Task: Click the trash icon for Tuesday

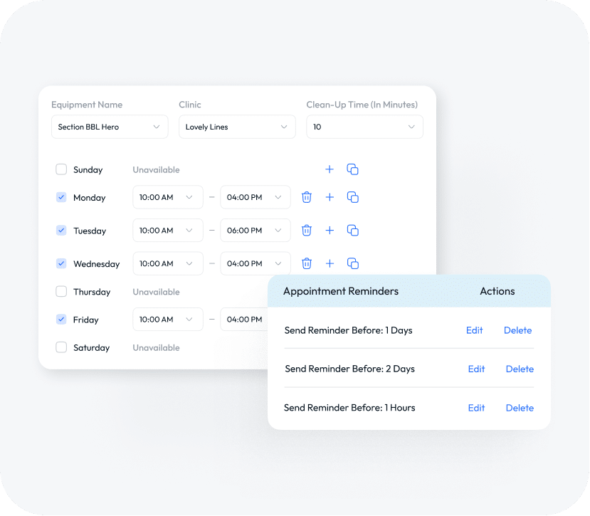Action: (x=307, y=231)
